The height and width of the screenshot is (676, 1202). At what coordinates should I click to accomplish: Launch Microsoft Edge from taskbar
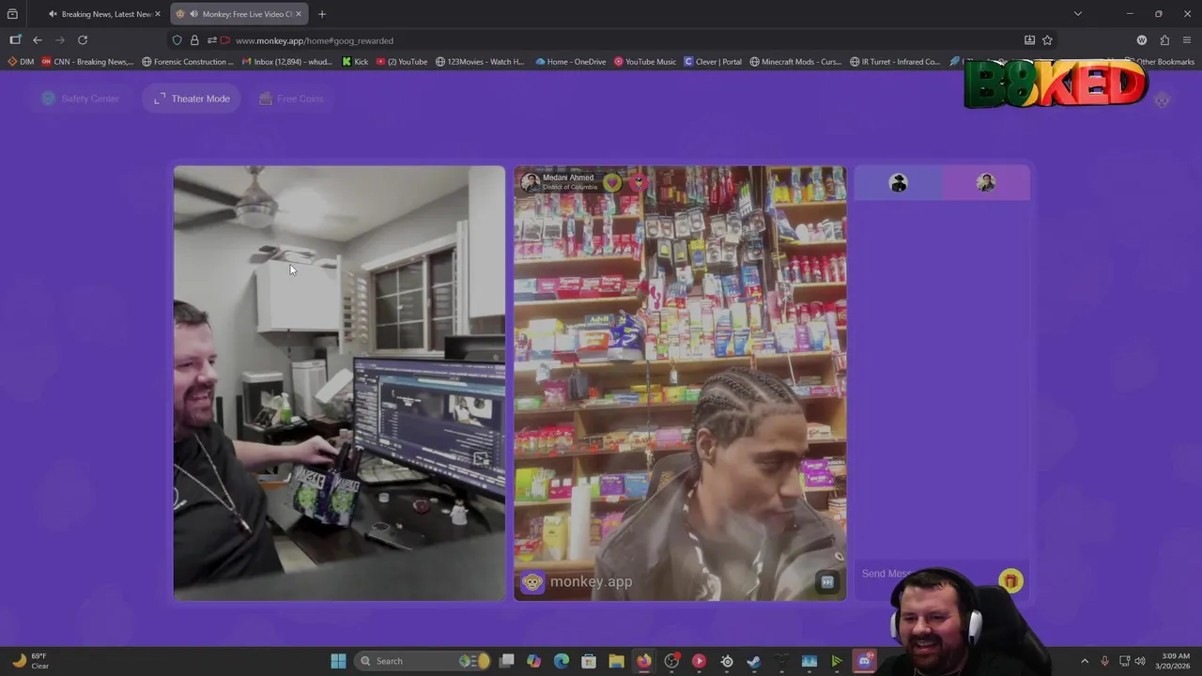point(562,661)
